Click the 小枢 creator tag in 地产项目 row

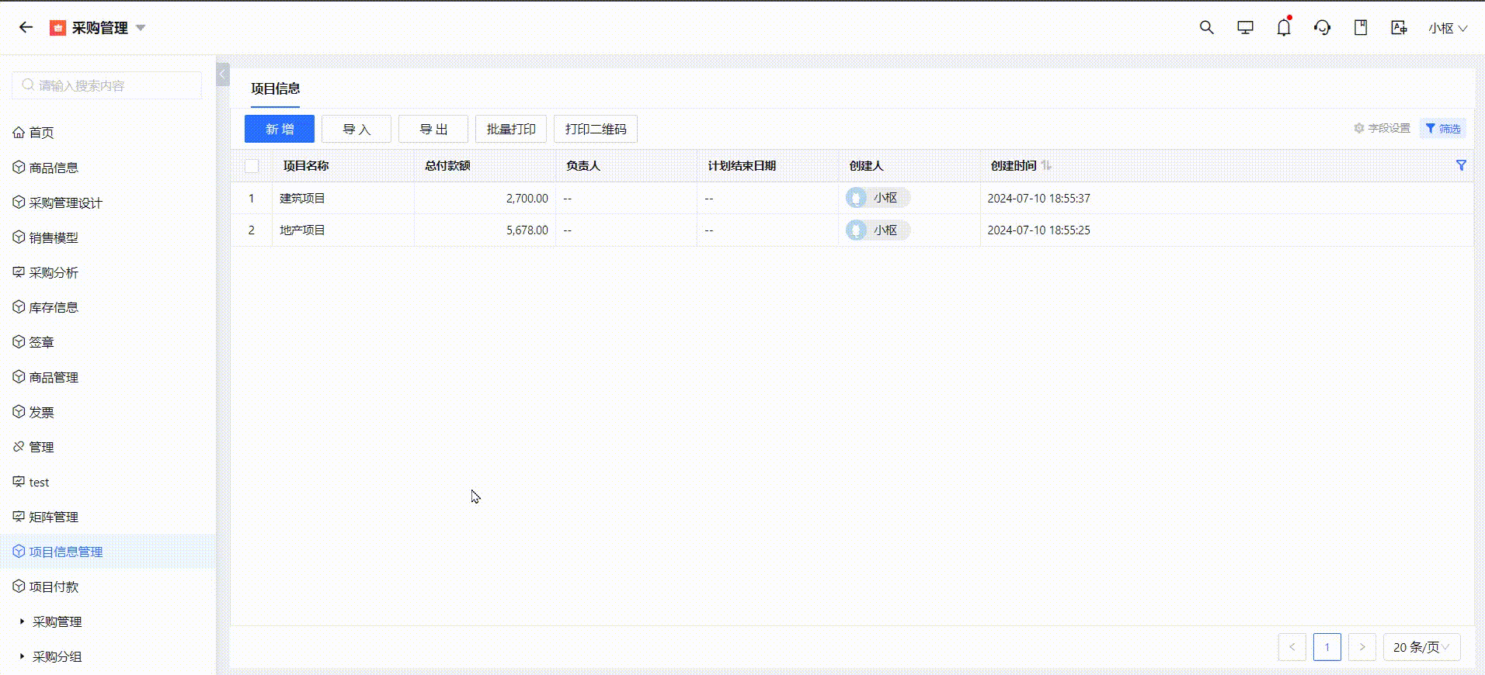coord(878,230)
